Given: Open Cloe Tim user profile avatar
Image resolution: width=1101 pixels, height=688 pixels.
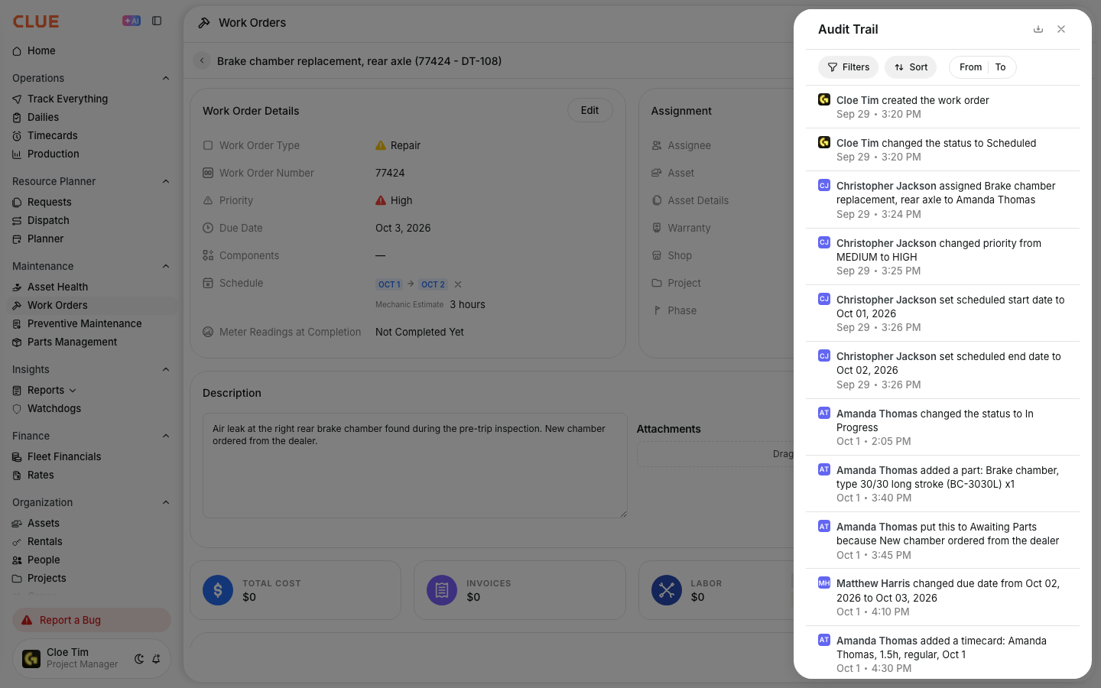Looking at the screenshot, I should click(31, 658).
